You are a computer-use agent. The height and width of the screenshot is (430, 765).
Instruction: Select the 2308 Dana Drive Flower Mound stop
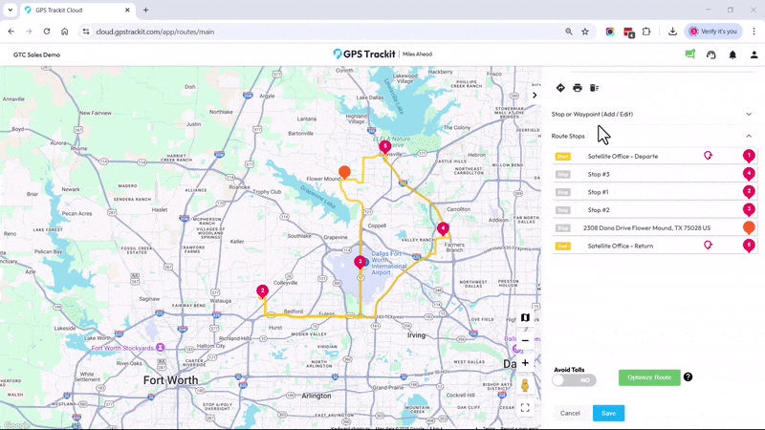point(655,227)
